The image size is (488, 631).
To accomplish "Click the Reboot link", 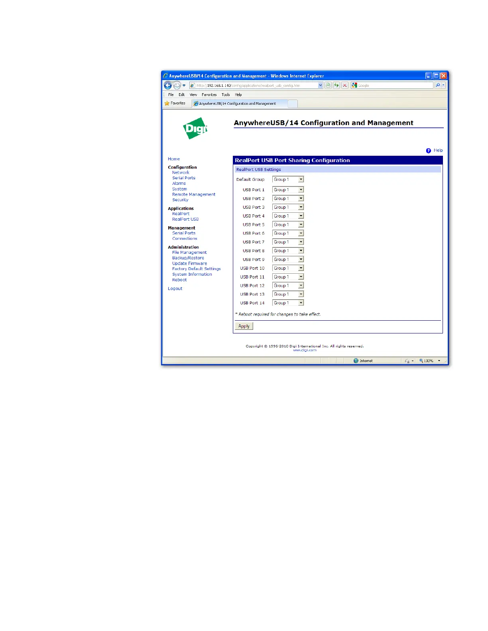I will pyautogui.click(x=179, y=280).
